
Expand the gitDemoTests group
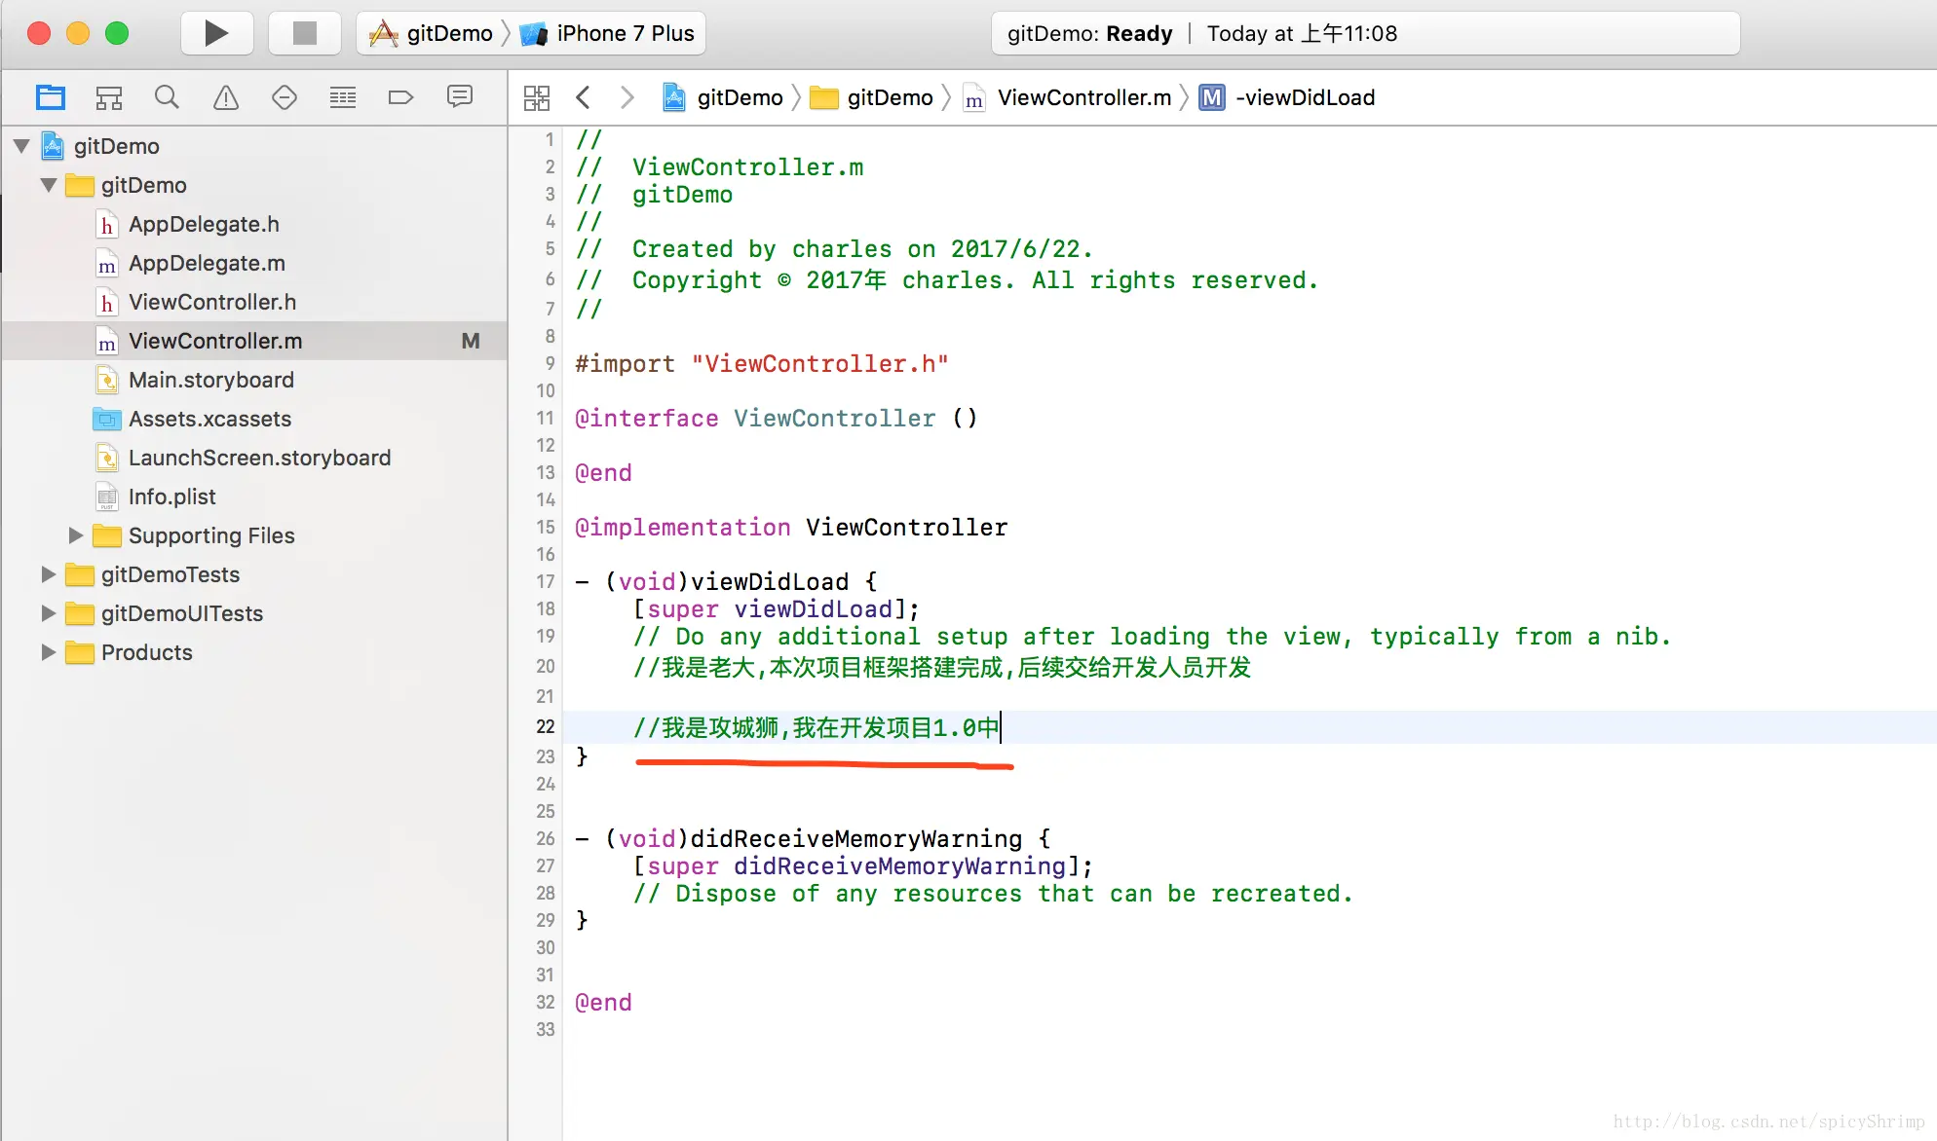pos(48,574)
